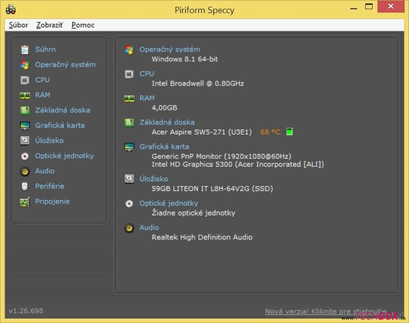This screenshot has height=323, width=409.
Task: Open the Operačný systém heading link in summary
Action: coord(170,49)
